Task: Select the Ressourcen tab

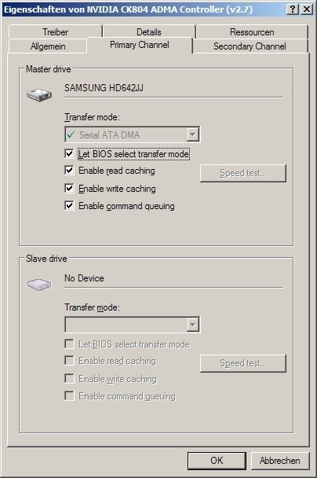Action: (x=252, y=31)
